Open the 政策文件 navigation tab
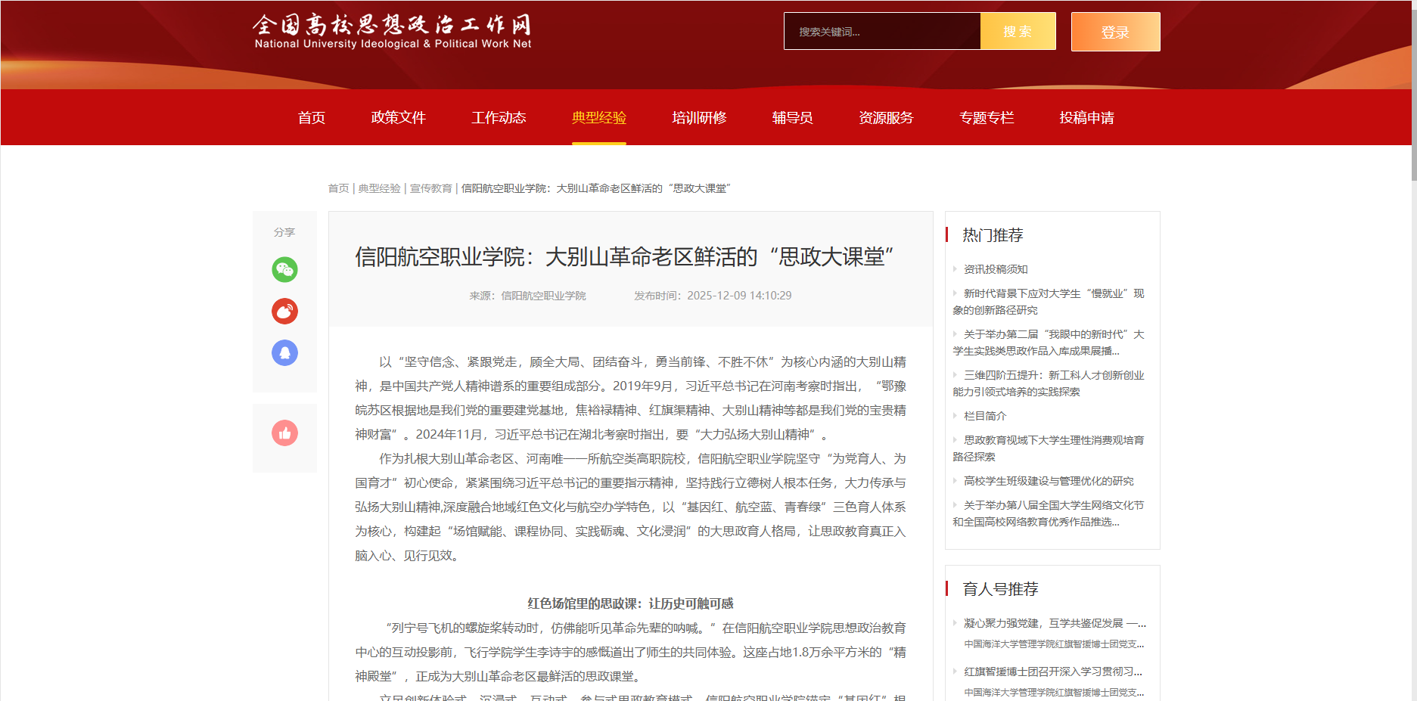Image resolution: width=1417 pixels, height=701 pixels. coord(398,118)
